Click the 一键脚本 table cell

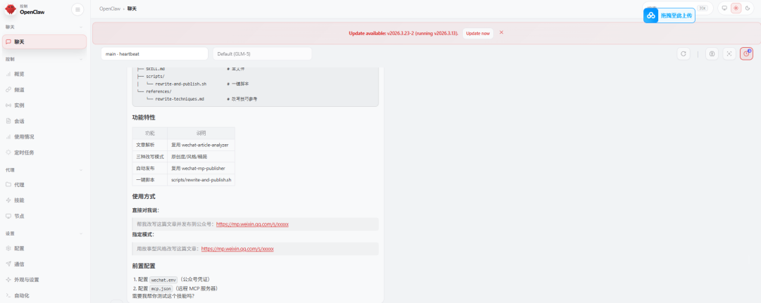(x=149, y=180)
